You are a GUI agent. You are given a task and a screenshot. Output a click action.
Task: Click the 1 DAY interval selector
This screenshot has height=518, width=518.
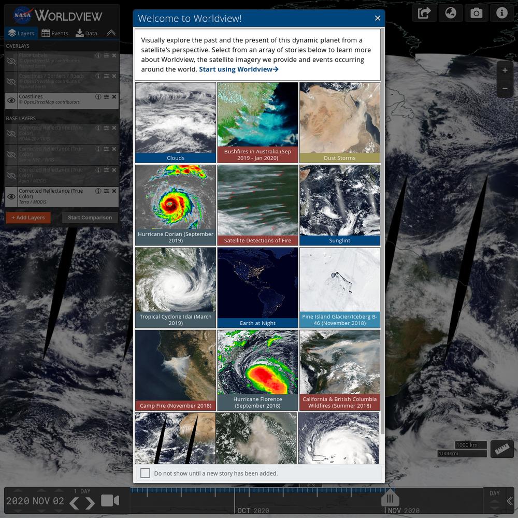(82, 491)
